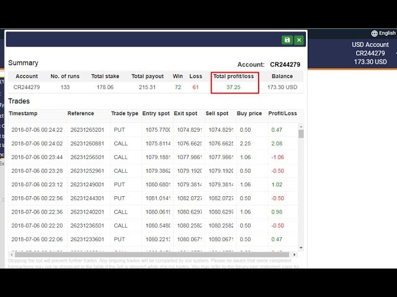Screen dimensions: 397x297
Task: Click the Buy price column header
Action: (249, 114)
